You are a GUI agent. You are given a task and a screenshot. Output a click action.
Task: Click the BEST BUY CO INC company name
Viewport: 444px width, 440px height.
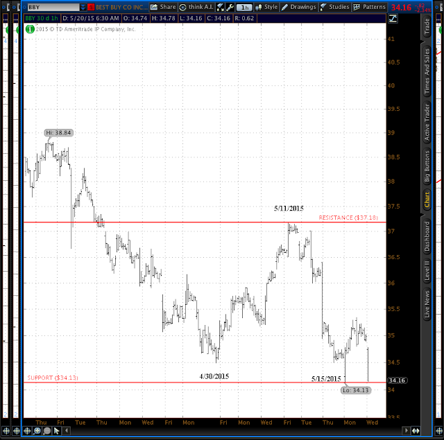click(x=122, y=8)
